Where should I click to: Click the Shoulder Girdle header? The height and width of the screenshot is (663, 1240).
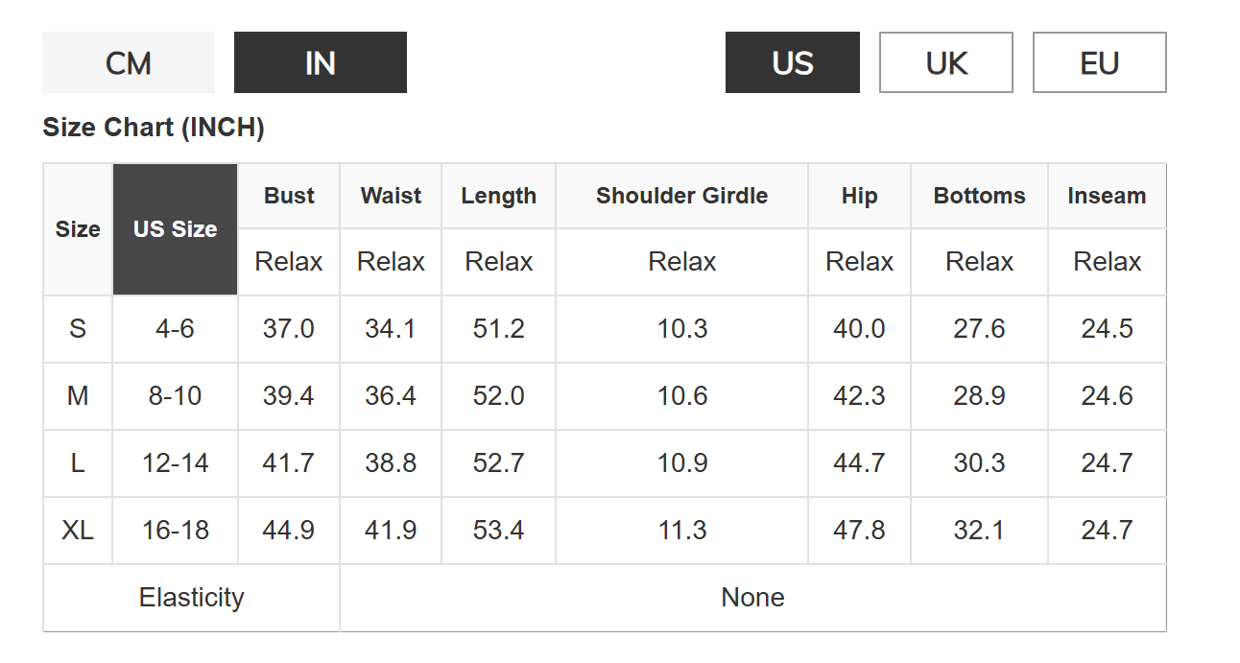coord(681,196)
